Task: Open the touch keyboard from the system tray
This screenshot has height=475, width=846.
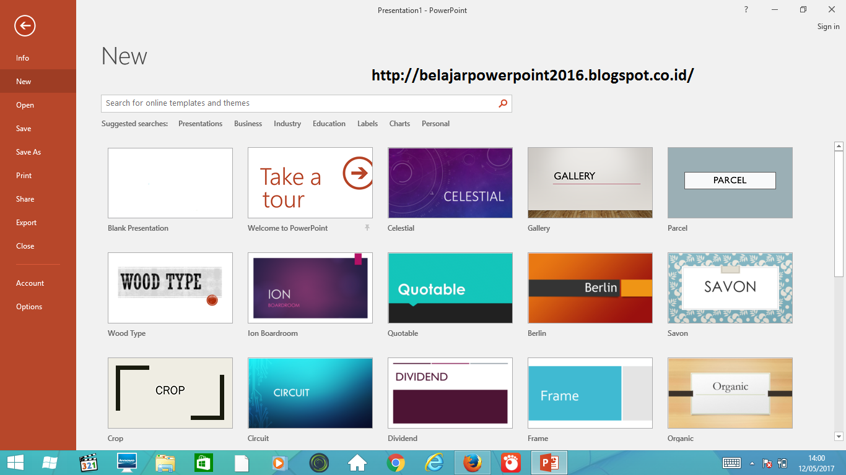Action: pyautogui.click(x=731, y=463)
